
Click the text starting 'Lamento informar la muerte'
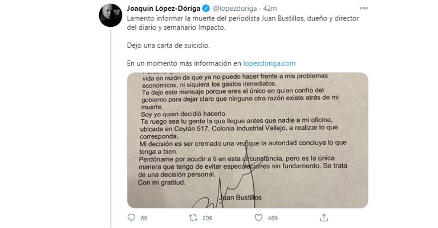click(x=243, y=23)
